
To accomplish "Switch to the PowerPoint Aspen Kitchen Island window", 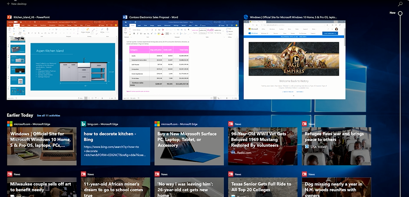I will pos(62,60).
